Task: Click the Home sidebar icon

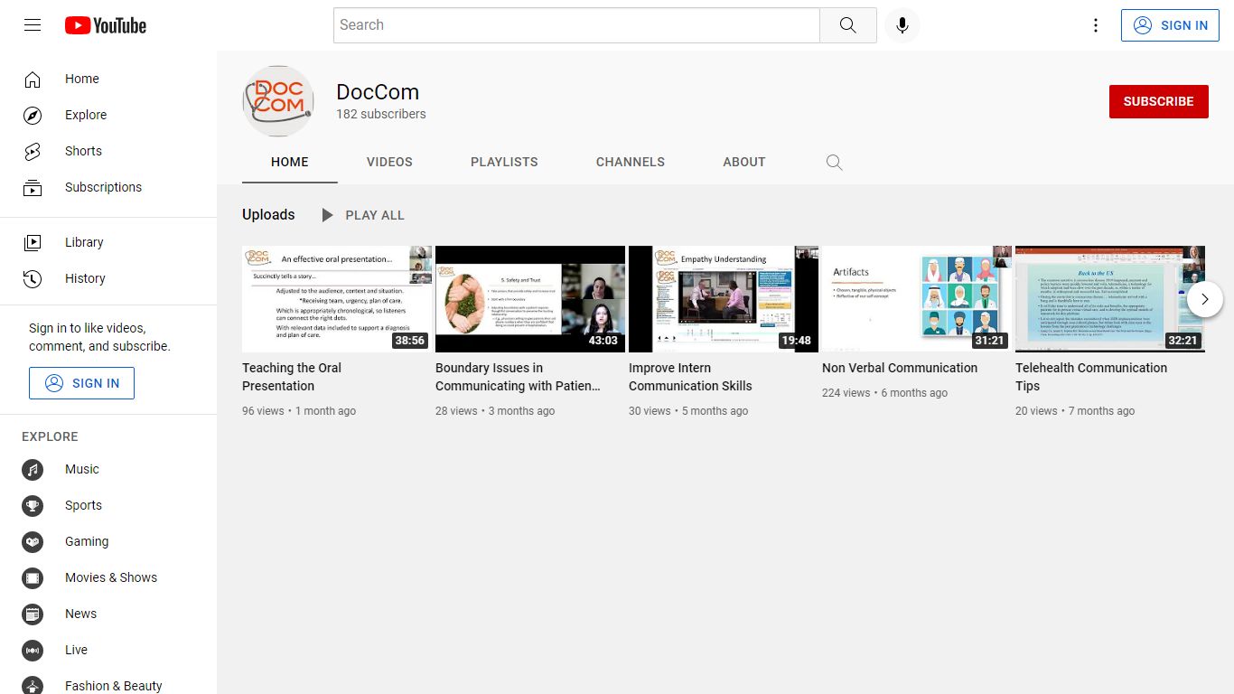Action: click(33, 79)
